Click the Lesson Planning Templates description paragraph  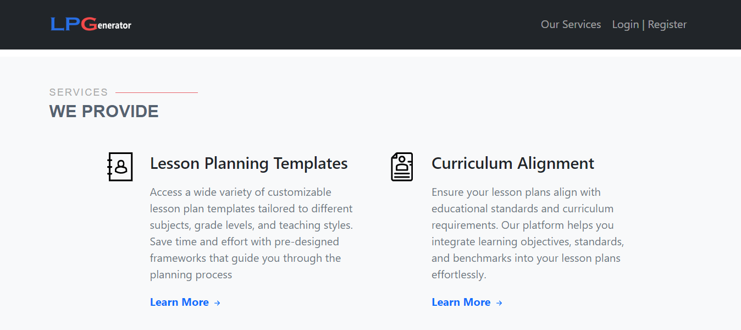(252, 233)
